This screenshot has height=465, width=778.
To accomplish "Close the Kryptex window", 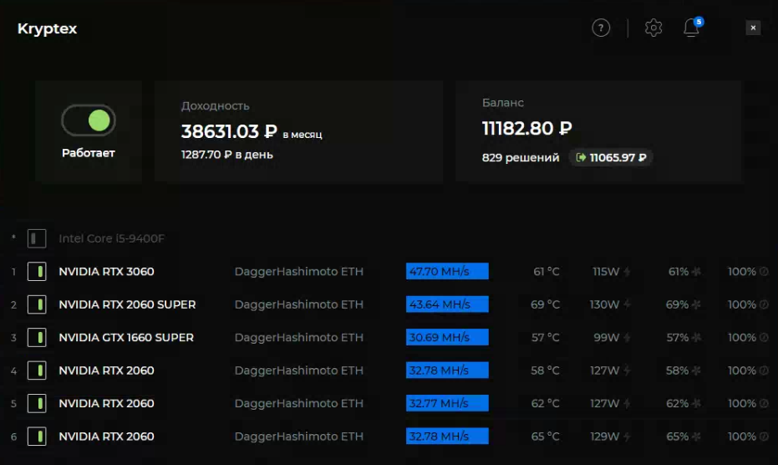I will (x=753, y=28).
